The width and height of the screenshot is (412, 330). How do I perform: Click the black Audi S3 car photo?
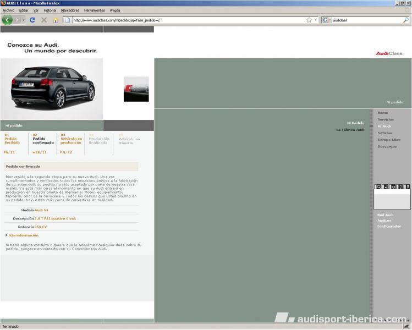[52, 89]
